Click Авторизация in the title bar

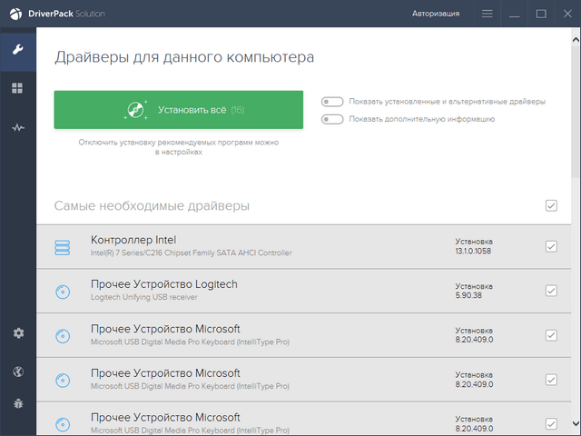tap(436, 14)
